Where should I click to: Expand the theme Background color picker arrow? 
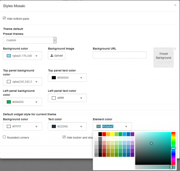point(36,56)
